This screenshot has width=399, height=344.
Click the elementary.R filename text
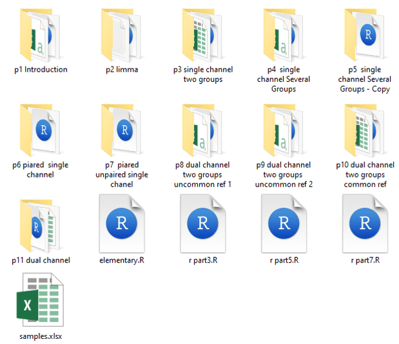(122, 260)
